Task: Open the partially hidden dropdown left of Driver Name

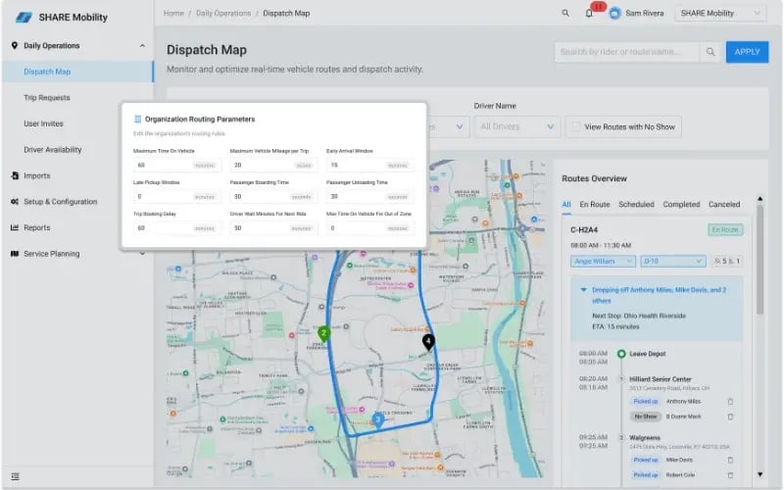Action: (448, 126)
